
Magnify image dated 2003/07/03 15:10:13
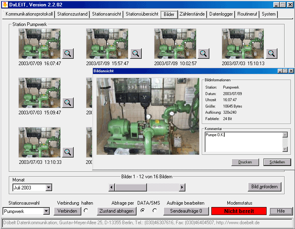coord(271,54)
